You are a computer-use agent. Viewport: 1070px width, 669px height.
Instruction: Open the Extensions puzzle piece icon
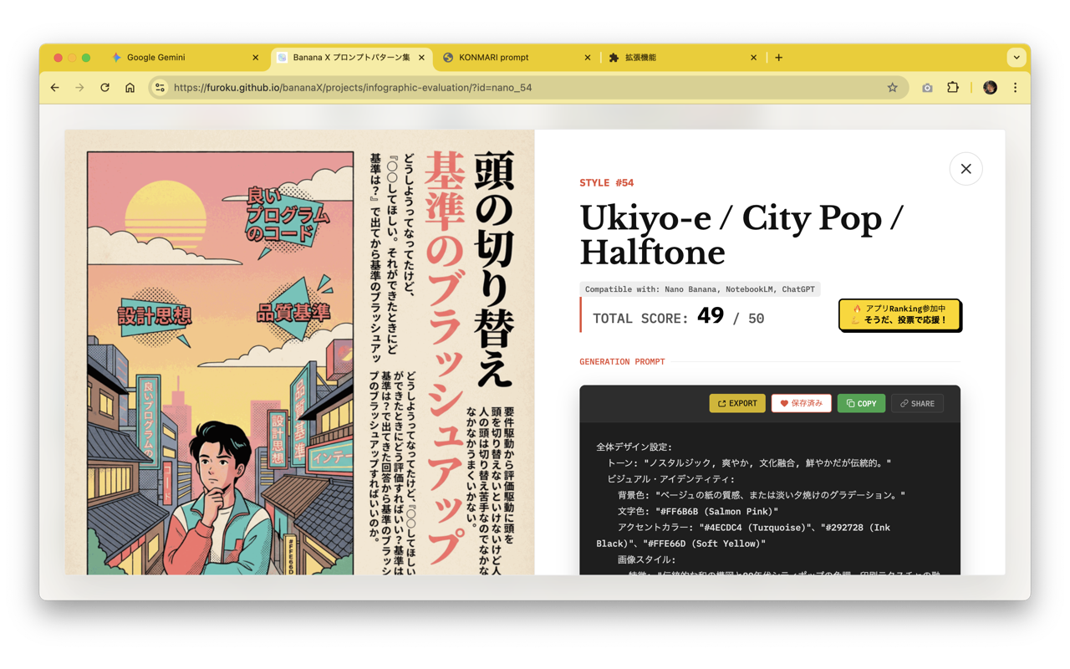click(x=954, y=87)
